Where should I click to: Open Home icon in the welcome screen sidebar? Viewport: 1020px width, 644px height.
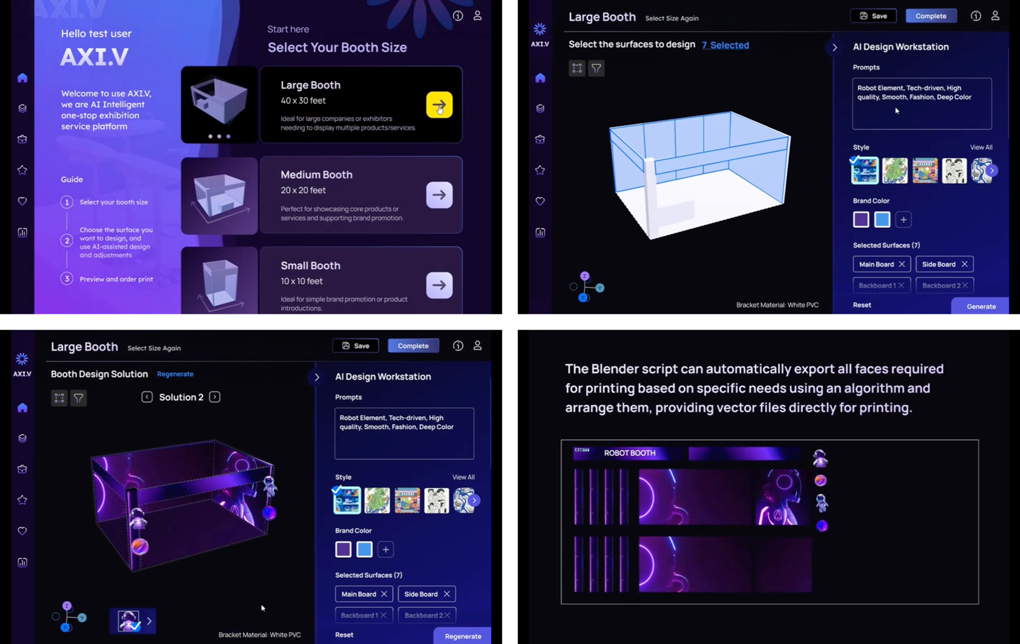click(22, 78)
